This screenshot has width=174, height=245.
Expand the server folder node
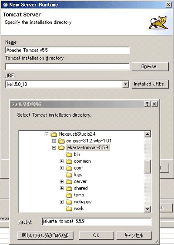click(62, 182)
